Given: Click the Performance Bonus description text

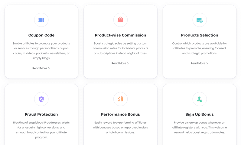Looking at the screenshot, I should 120,128.
